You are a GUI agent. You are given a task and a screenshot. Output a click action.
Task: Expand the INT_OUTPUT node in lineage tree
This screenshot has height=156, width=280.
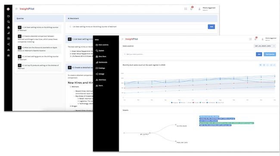click(x=150, y=133)
